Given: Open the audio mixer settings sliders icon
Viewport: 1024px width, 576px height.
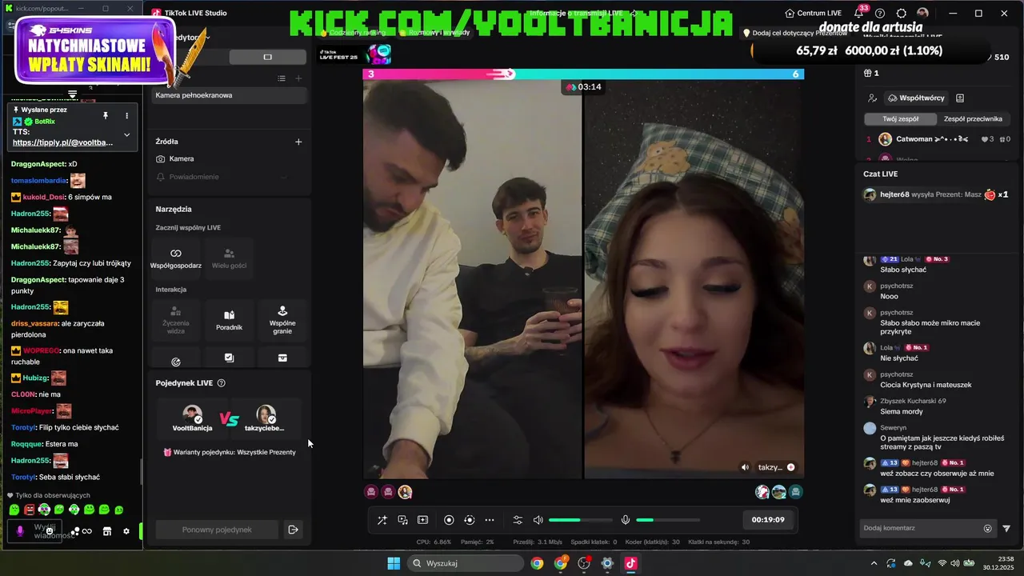Looking at the screenshot, I should click(518, 520).
